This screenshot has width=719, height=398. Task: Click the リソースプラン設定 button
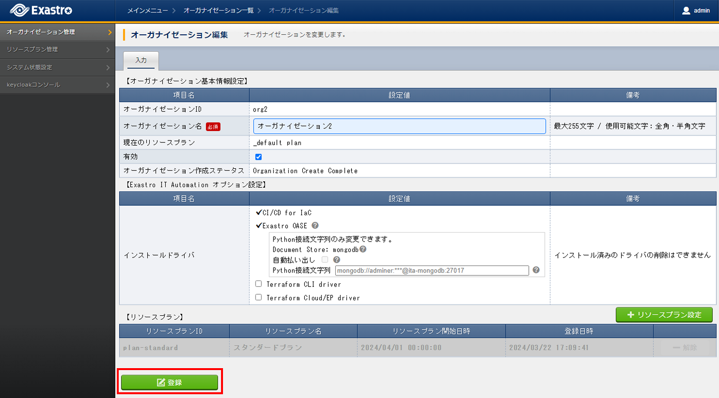pyautogui.click(x=664, y=315)
